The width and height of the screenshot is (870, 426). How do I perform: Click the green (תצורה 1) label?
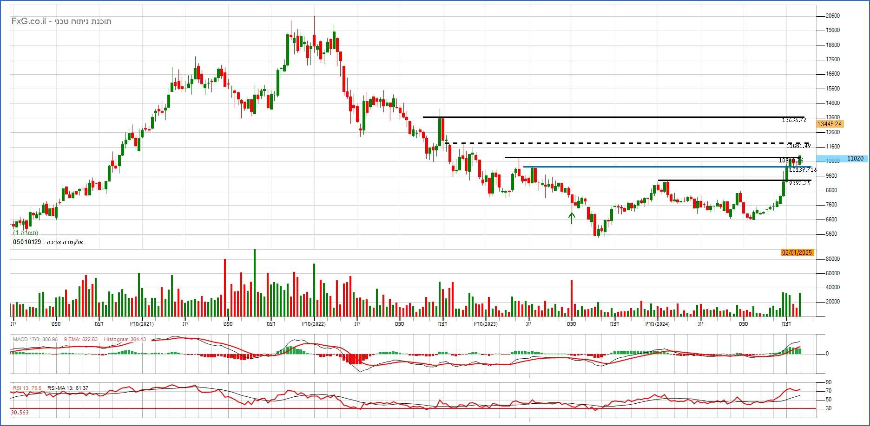coord(26,233)
